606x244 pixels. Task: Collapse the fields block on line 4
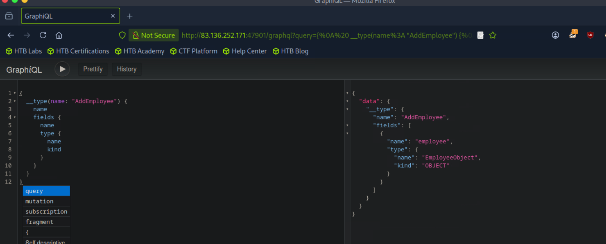tap(15, 117)
